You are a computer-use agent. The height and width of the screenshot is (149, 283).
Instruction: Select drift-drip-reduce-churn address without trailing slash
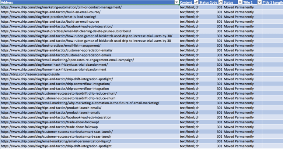(90, 98)
